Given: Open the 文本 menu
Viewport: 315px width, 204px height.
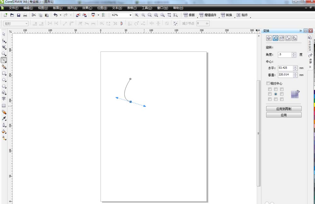Looking at the screenshot, I should click(117, 8).
